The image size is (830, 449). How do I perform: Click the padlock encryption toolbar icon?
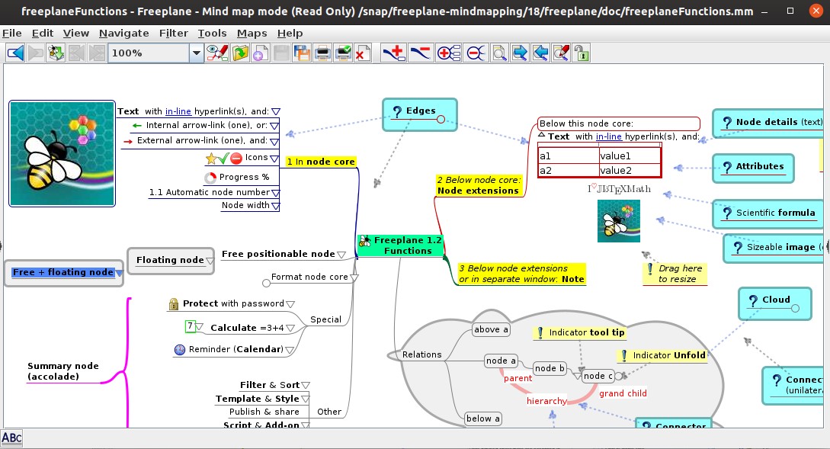click(582, 53)
